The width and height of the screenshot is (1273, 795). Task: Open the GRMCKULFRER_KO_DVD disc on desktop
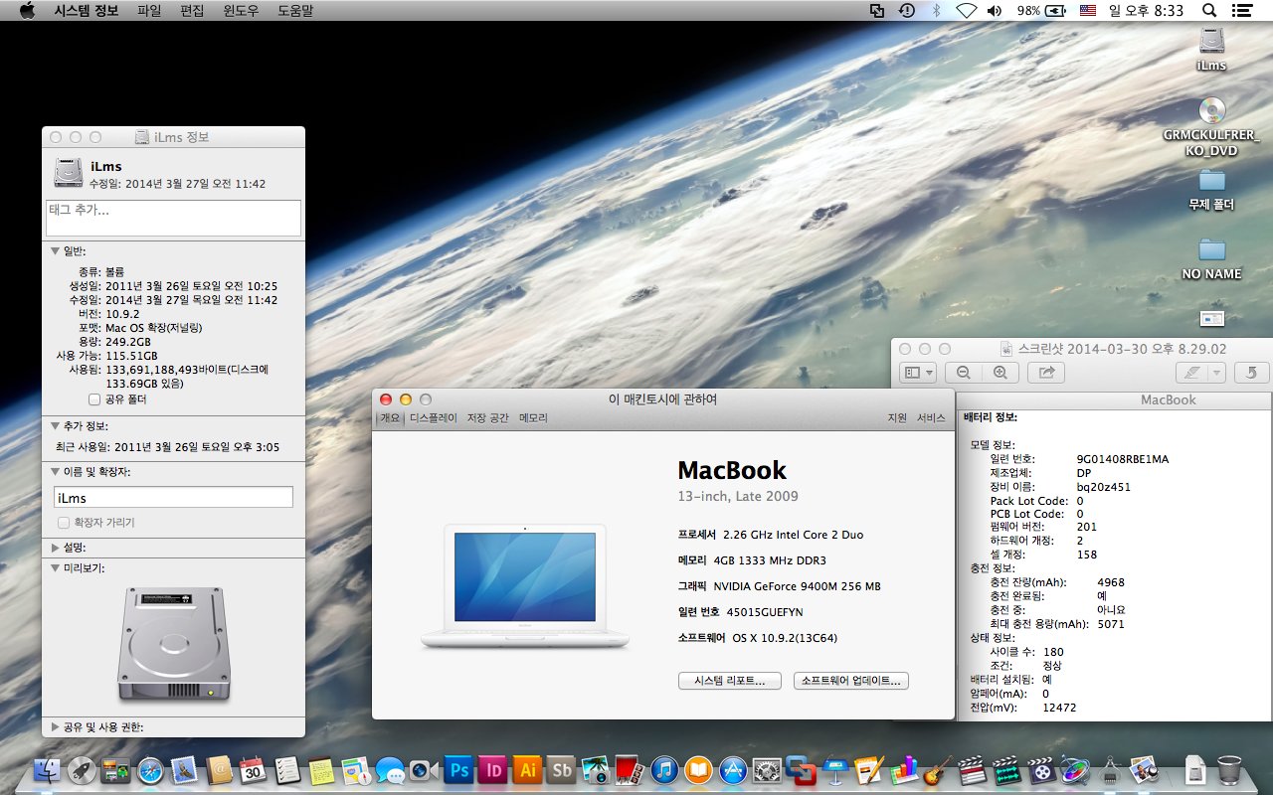[1211, 111]
